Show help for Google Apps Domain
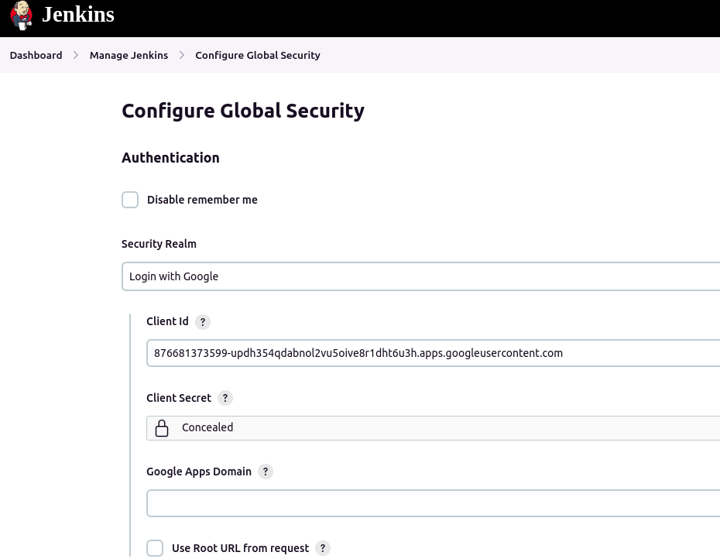Image resolution: width=720 pixels, height=559 pixels. point(266,472)
